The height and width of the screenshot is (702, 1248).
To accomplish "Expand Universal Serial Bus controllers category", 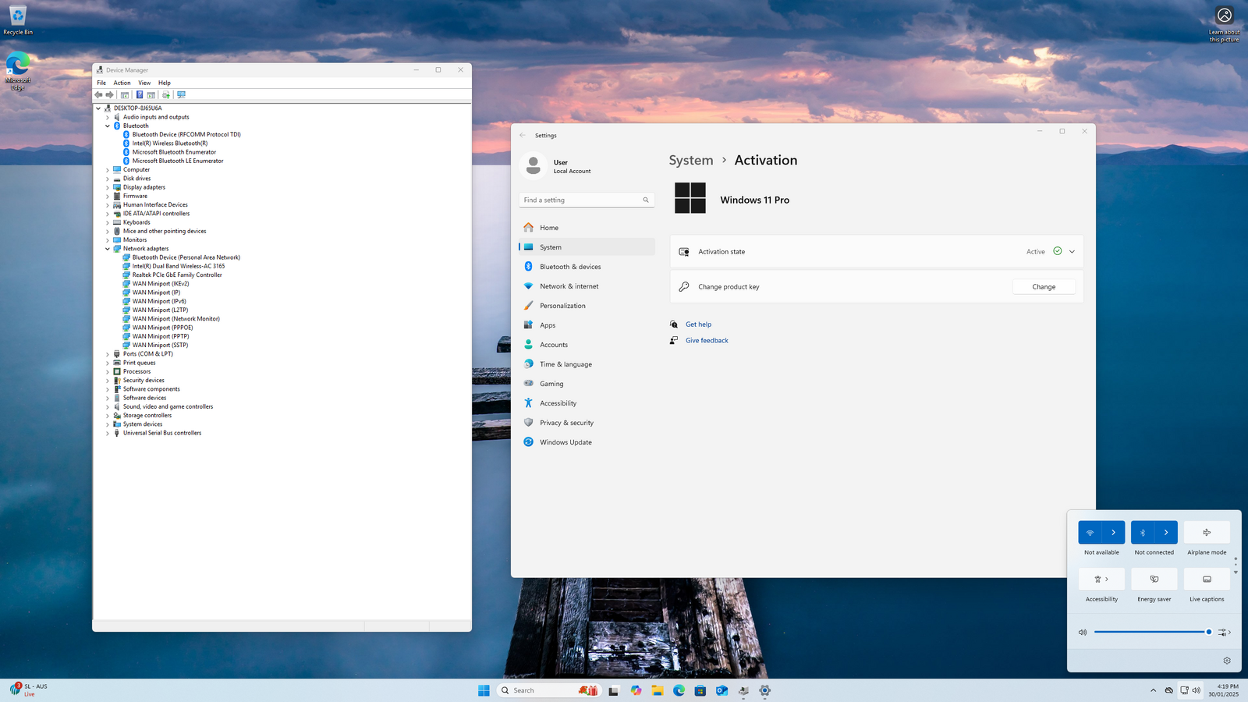I will pos(108,433).
